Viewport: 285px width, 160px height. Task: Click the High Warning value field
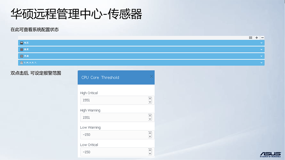(x=114, y=117)
